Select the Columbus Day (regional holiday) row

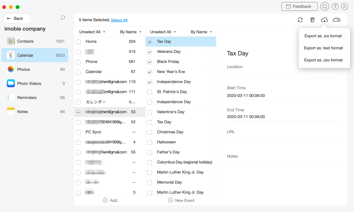(181, 162)
